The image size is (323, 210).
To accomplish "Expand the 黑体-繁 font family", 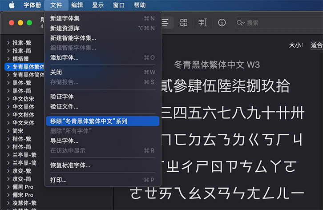I will pos(8,83).
